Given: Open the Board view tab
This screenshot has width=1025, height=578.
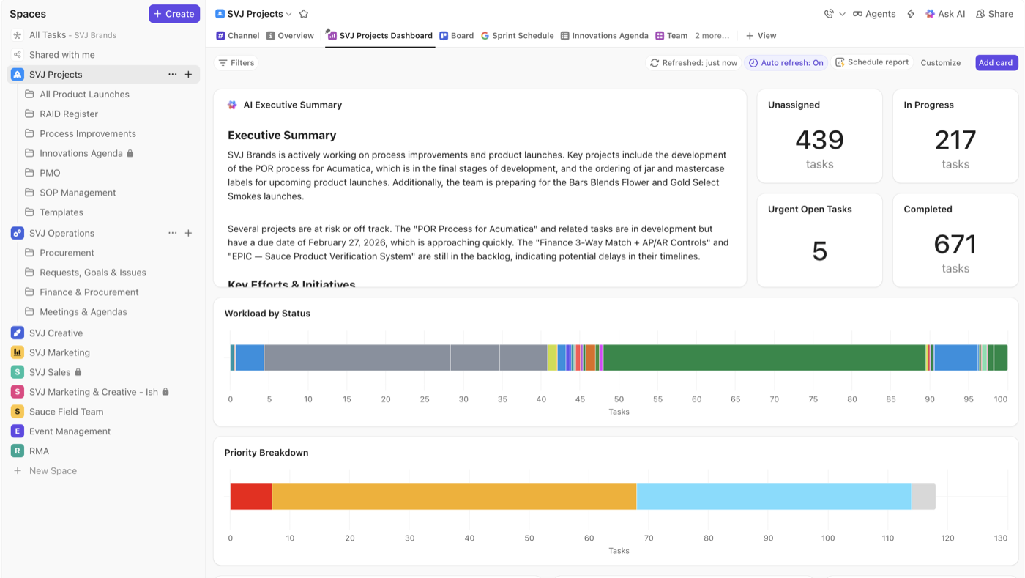Looking at the screenshot, I should pyautogui.click(x=456, y=35).
